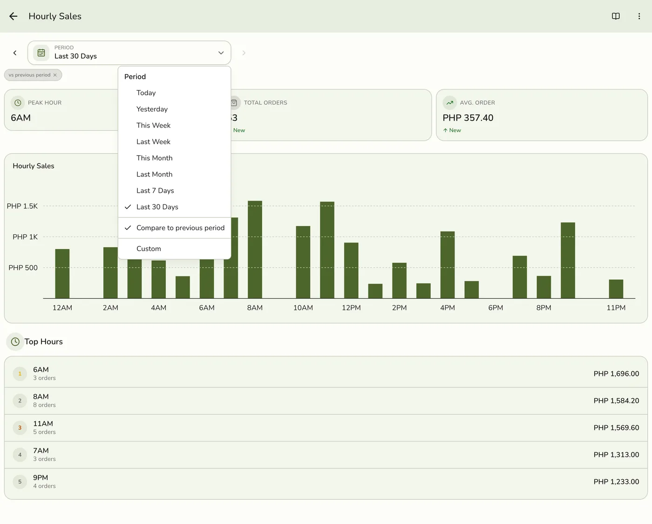
Task: Select Today from the period menu
Action: coord(175,93)
